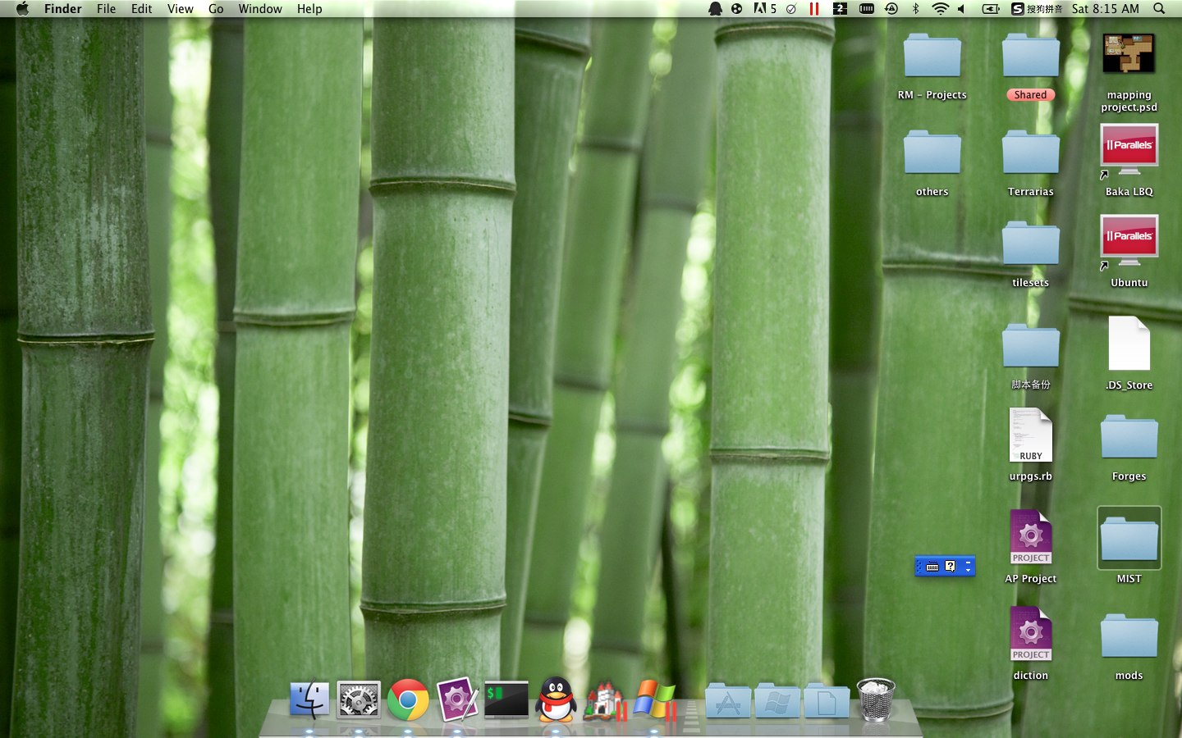This screenshot has height=738, width=1182.
Task: Show the Sat 8:15 AM clock menu
Action: [x=1105, y=8]
